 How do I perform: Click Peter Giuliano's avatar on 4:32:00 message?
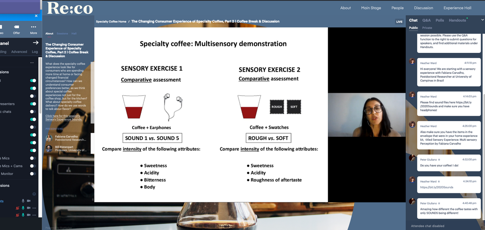tap(412, 158)
